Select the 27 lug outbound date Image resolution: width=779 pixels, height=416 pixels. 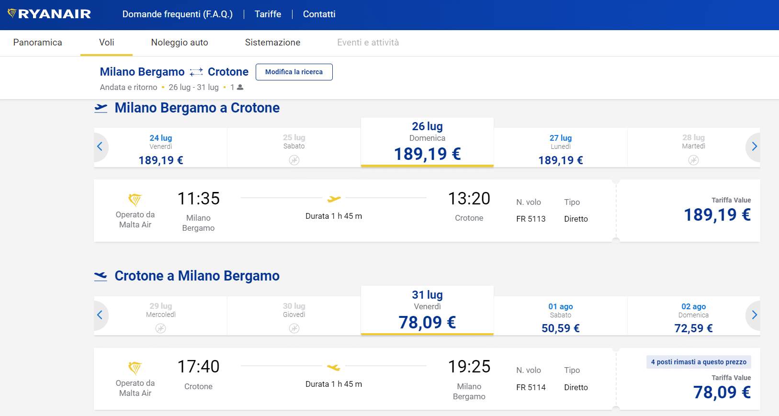[x=560, y=148]
